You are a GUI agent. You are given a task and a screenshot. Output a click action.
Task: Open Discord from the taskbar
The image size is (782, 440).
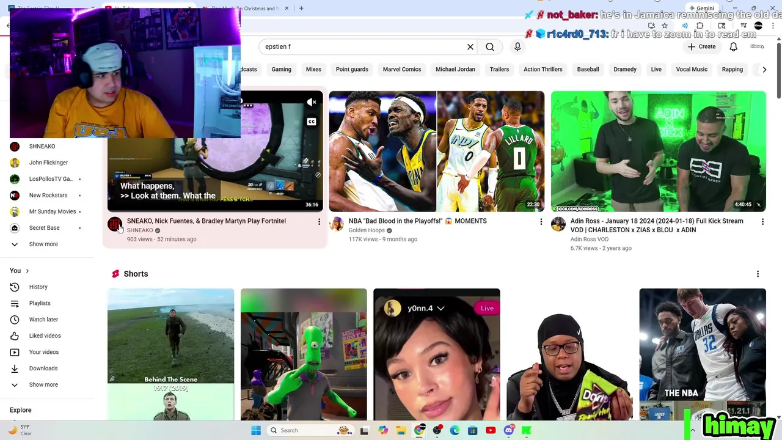coord(509,430)
